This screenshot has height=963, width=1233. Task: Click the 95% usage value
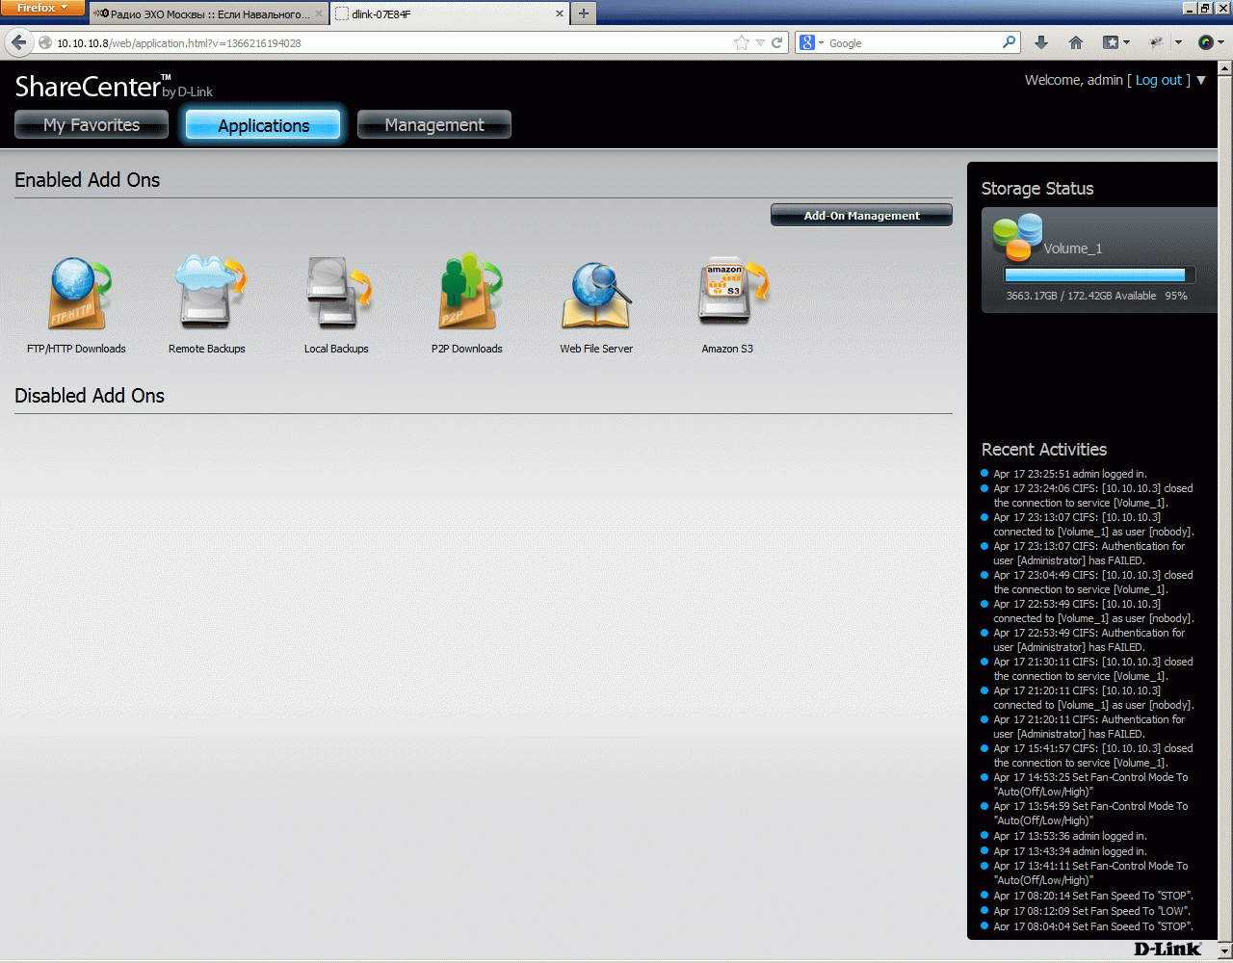[x=1176, y=296]
